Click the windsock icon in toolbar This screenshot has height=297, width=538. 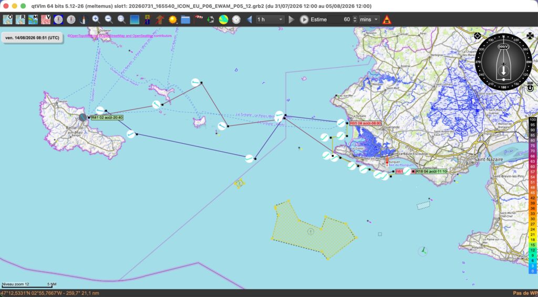coord(198,19)
